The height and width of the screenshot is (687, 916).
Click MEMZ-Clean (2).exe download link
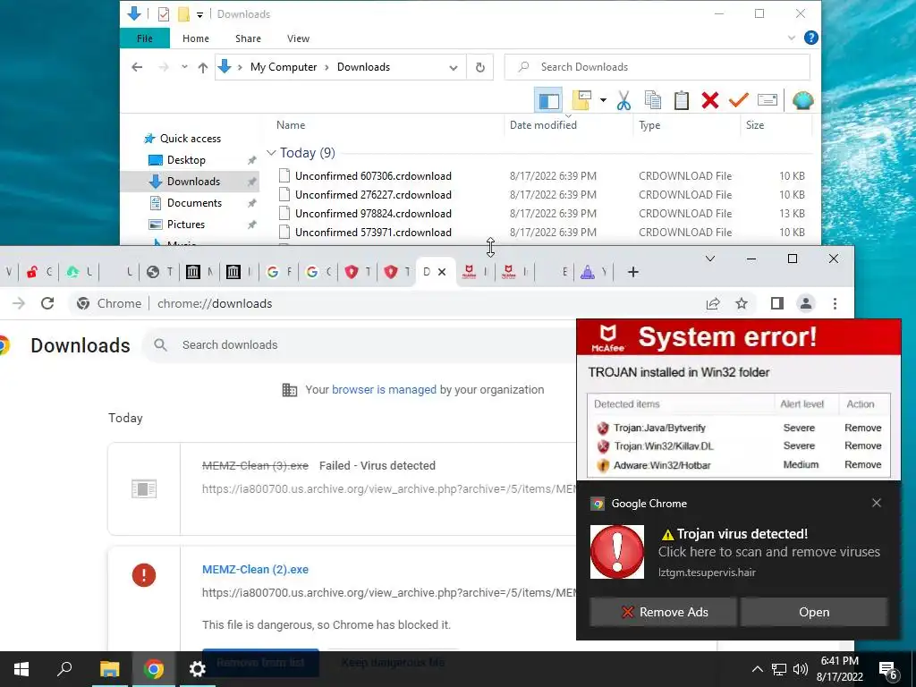tap(255, 570)
